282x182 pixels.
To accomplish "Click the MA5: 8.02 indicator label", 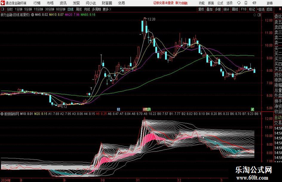I will (x=41, y=15).
